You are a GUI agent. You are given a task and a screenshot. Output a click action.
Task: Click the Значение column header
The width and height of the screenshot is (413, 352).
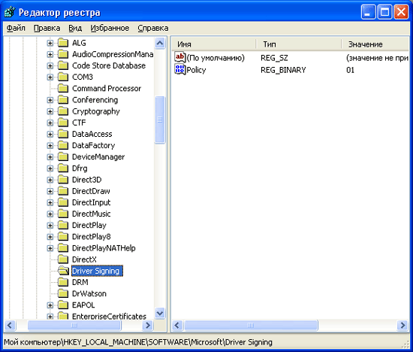click(x=375, y=44)
